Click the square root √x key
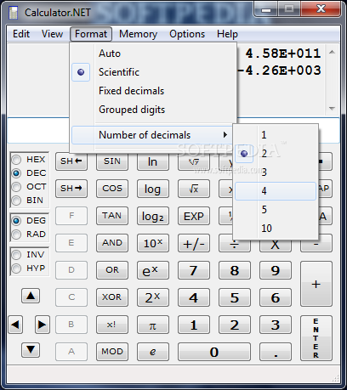Image resolution: width=347 pixels, height=390 pixels. coord(194,189)
